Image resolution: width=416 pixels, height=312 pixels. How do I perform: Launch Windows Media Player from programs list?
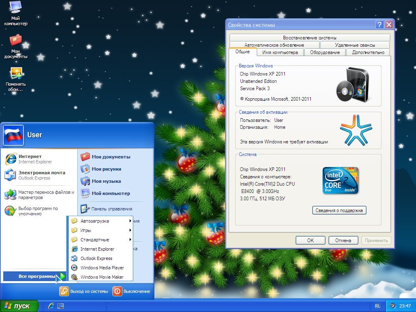coord(101,267)
